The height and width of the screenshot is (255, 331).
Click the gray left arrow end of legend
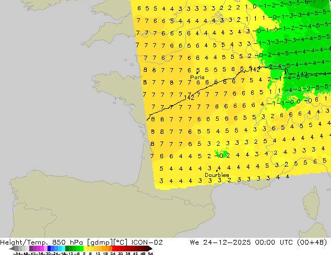pyautogui.click(x=12, y=248)
